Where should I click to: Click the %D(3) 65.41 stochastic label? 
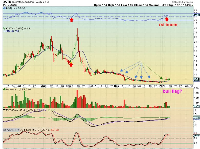41,130
